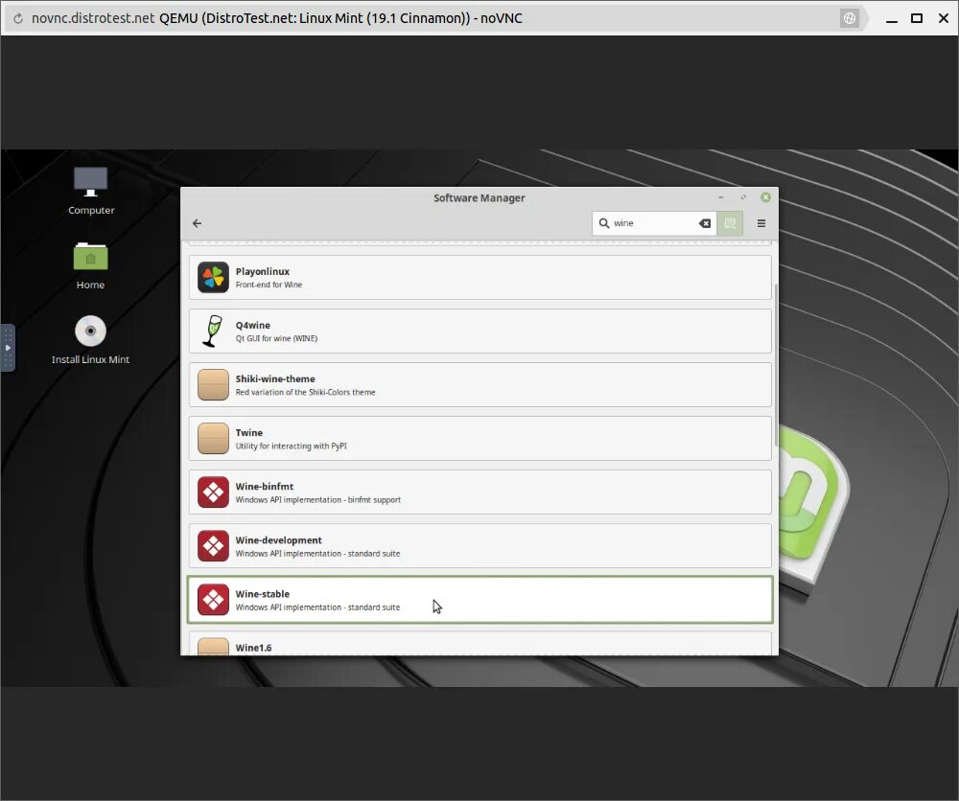The image size is (959, 801).
Task: Click "Red variation of the Shiki-Colors theme" text
Action: (305, 392)
